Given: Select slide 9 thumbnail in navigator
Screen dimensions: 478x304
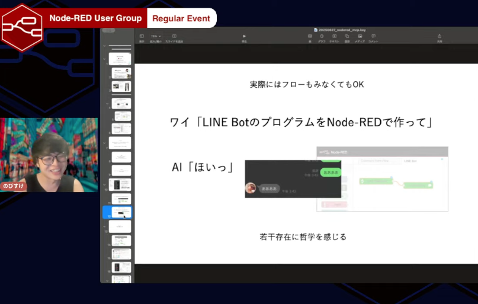Looking at the screenshot, I should (121, 171).
